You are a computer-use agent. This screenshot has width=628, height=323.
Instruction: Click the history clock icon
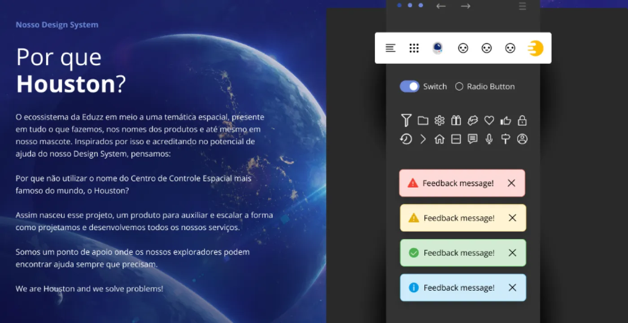(x=406, y=139)
